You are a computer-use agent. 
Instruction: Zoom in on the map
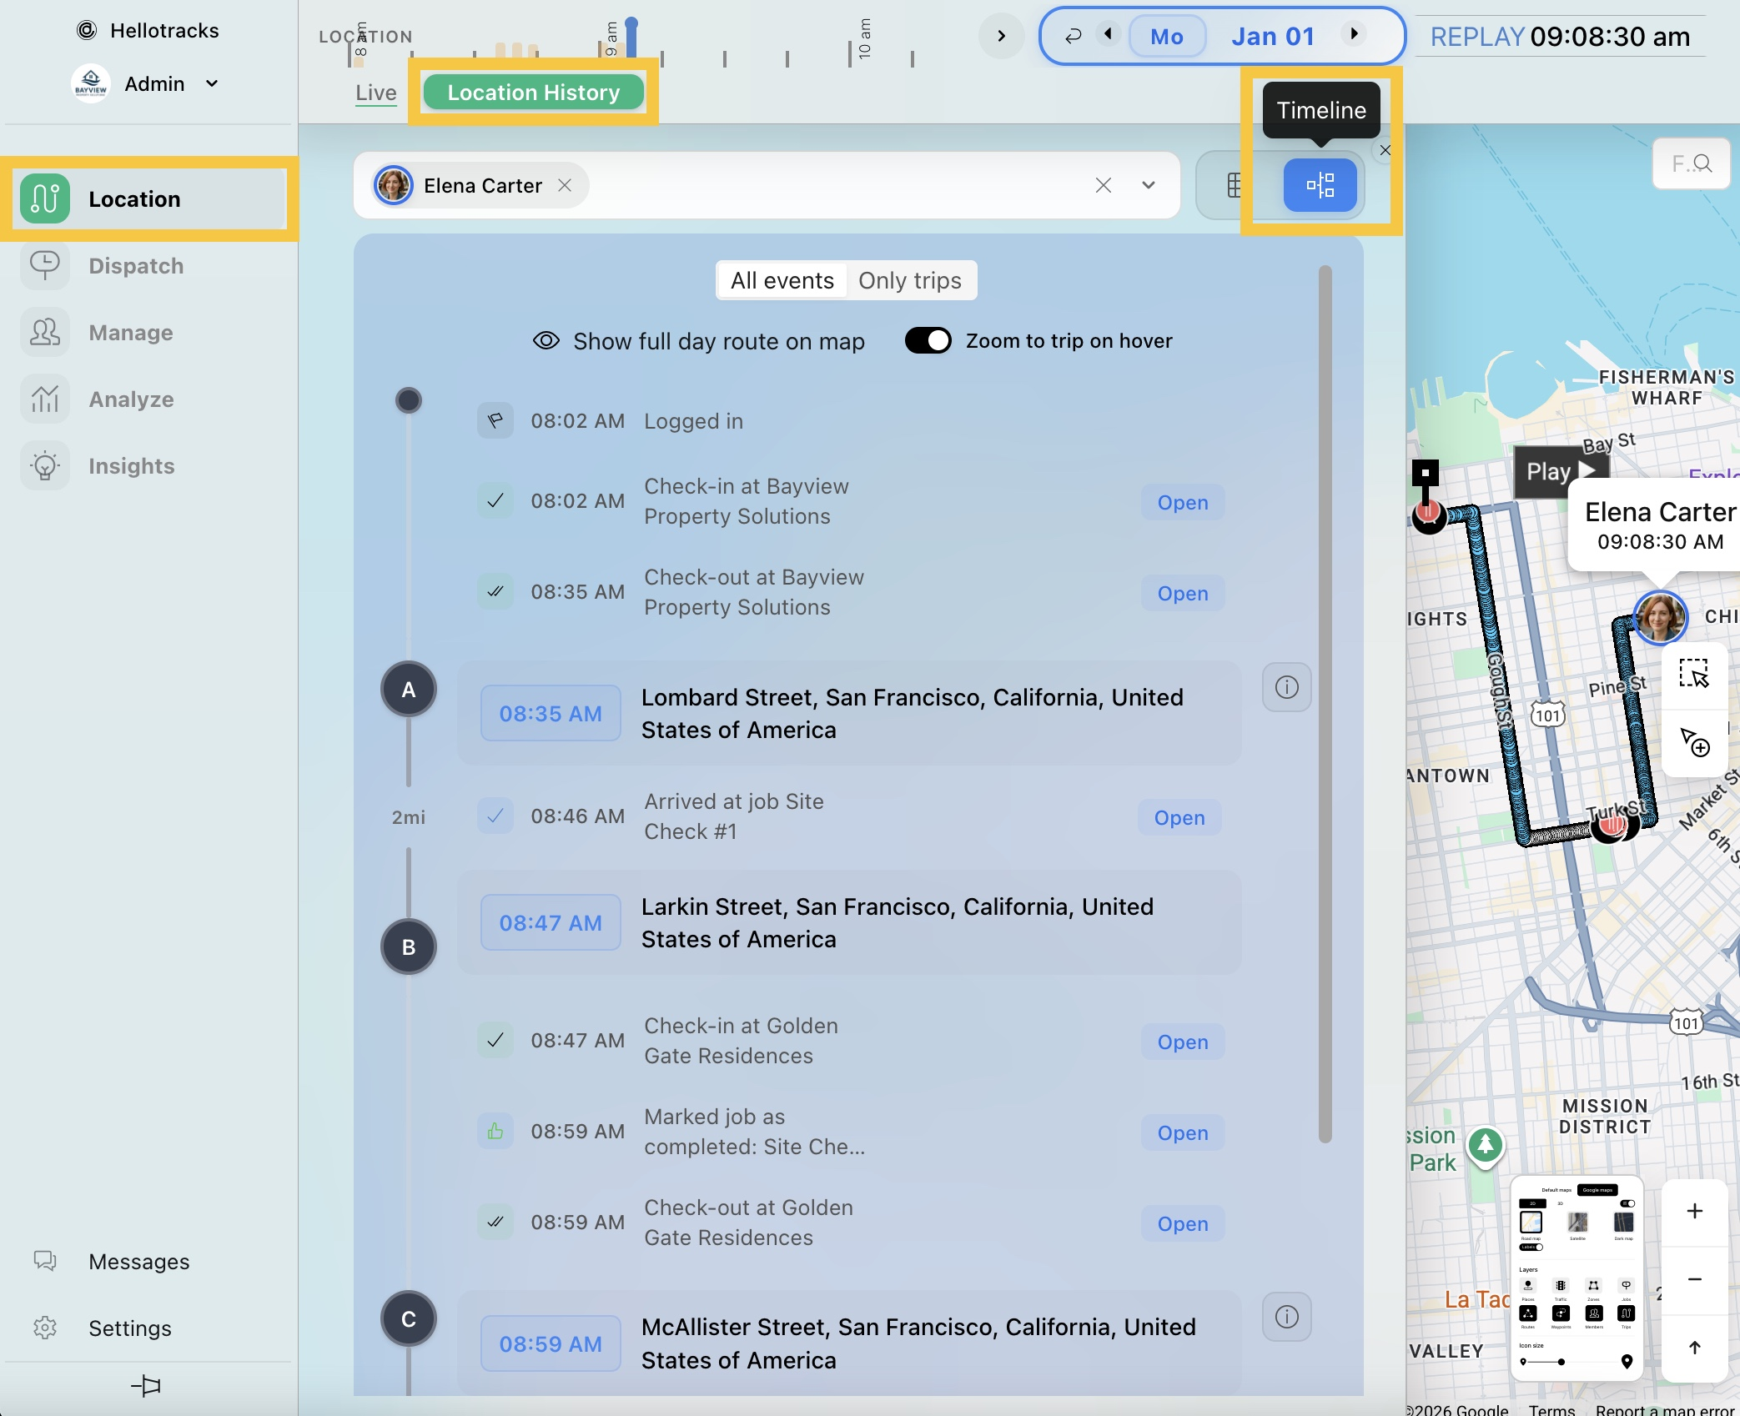click(1694, 1211)
